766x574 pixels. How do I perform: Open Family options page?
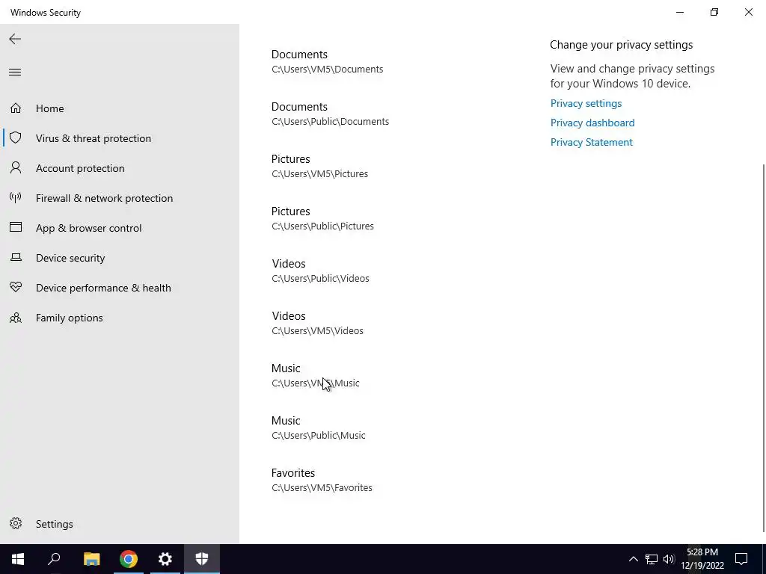tap(120, 318)
